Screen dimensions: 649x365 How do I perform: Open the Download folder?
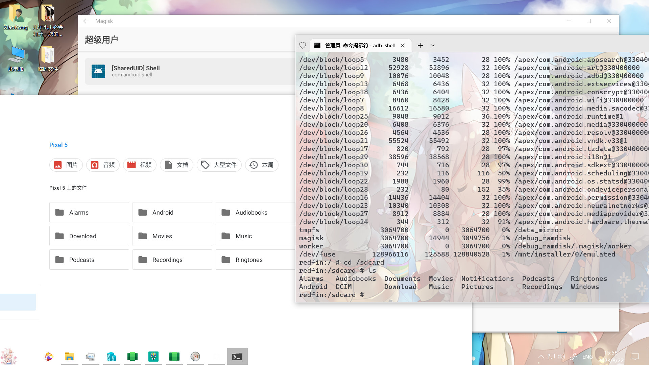coord(89,236)
